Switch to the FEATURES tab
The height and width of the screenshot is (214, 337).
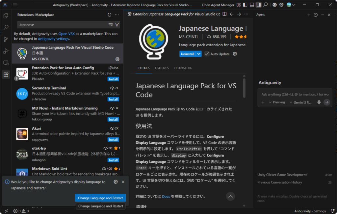tap(162, 68)
